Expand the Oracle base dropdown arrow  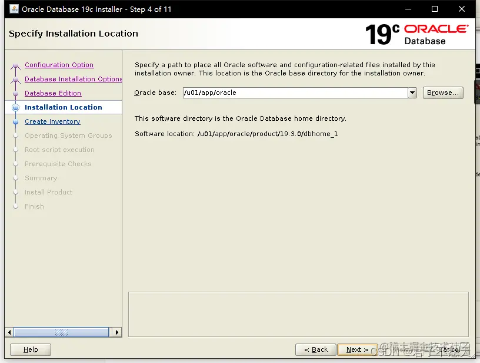point(412,93)
